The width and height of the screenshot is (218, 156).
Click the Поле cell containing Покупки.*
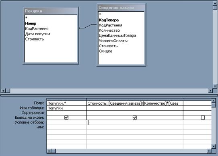coord(67,103)
